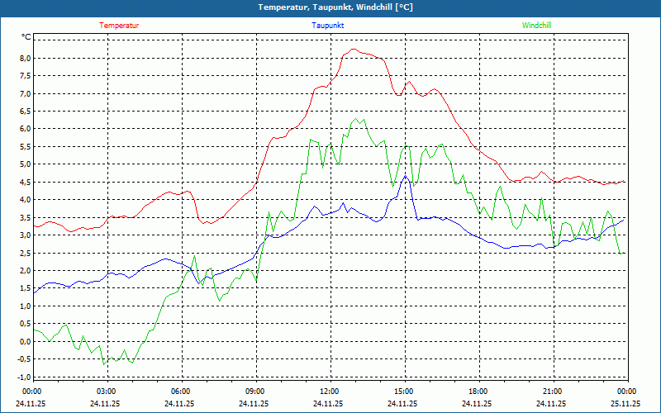Click the 6,0 y-axis value

26,129
